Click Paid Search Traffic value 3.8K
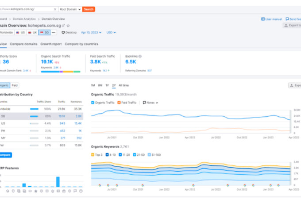301x203 pixels. 96,62
